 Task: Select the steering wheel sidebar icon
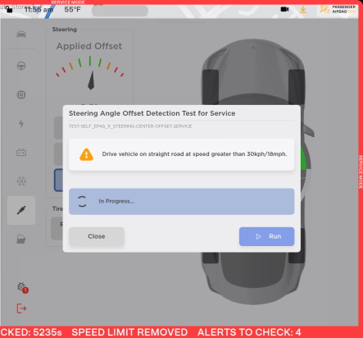pyautogui.click(x=21, y=66)
